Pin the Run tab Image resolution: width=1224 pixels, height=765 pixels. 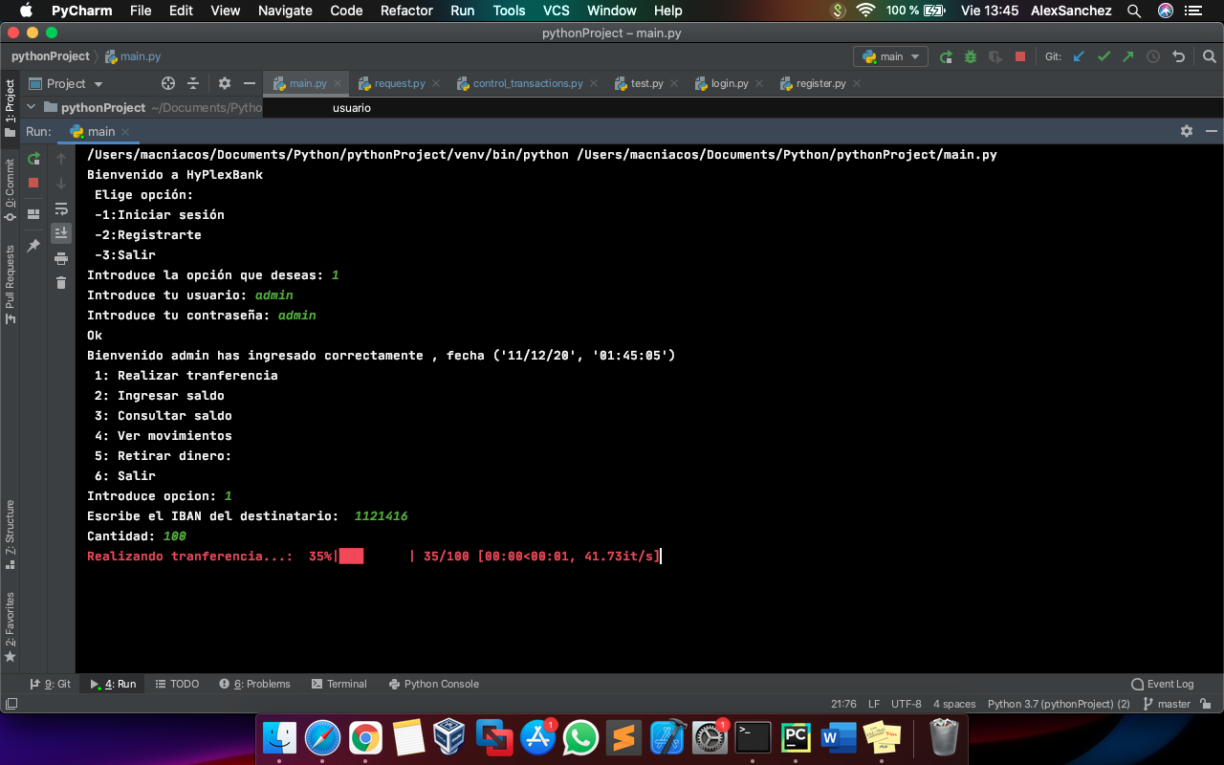click(x=33, y=246)
